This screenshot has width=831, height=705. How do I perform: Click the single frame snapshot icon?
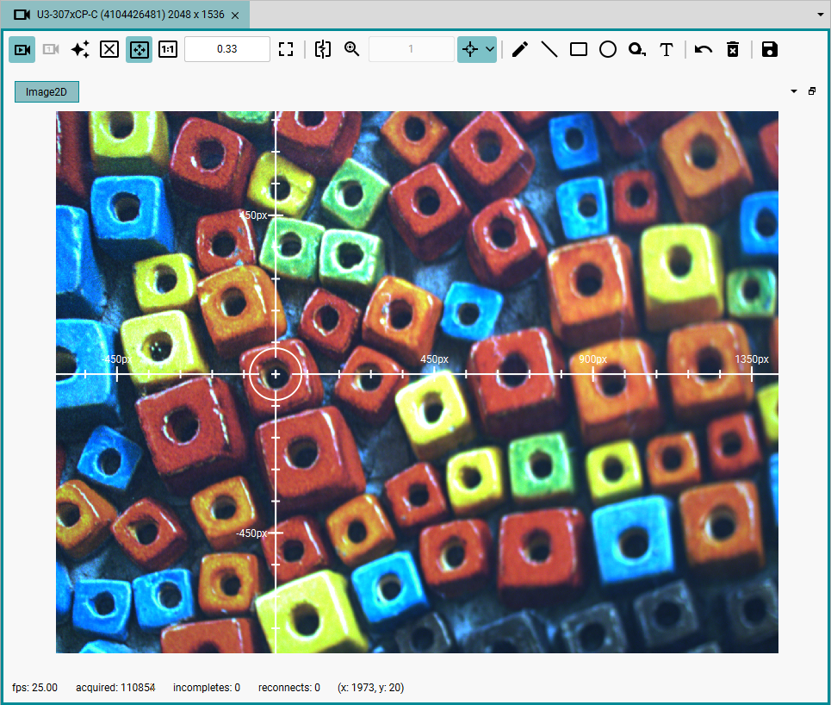51,50
